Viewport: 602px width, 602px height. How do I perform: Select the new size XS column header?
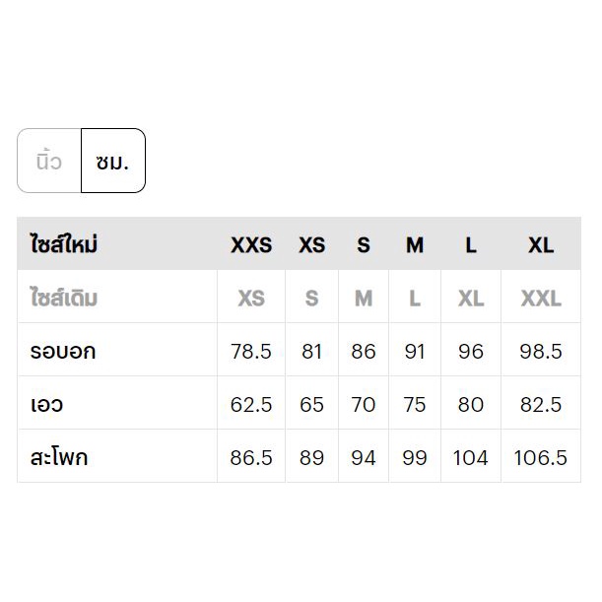(x=311, y=245)
